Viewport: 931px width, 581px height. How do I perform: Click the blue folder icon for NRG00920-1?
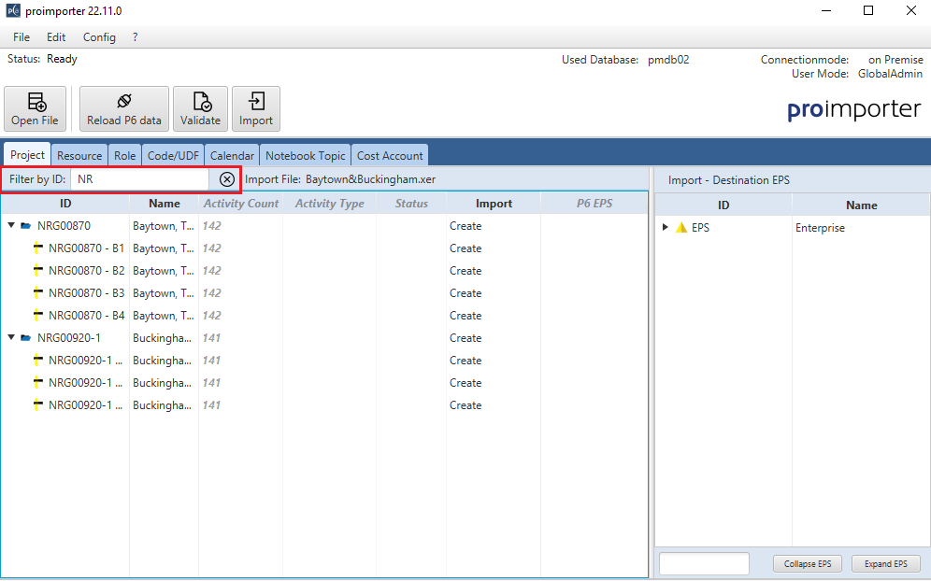click(26, 338)
